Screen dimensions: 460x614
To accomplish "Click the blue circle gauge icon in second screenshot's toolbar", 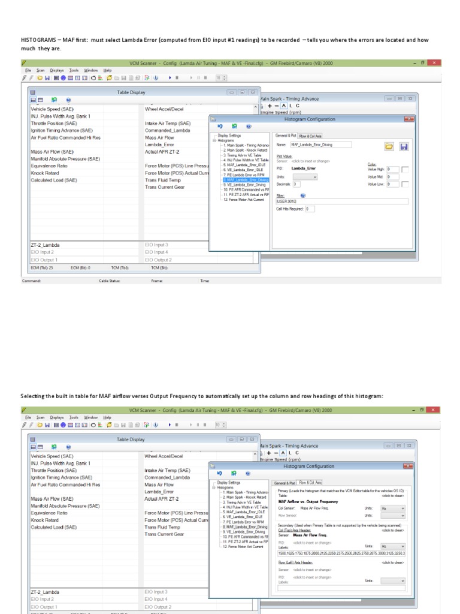I will [63, 425].
